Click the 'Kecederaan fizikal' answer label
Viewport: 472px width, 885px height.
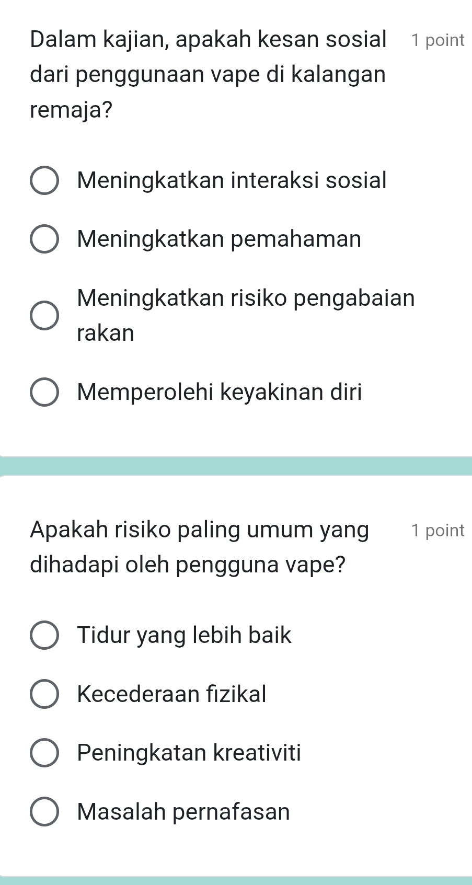(x=171, y=694)
